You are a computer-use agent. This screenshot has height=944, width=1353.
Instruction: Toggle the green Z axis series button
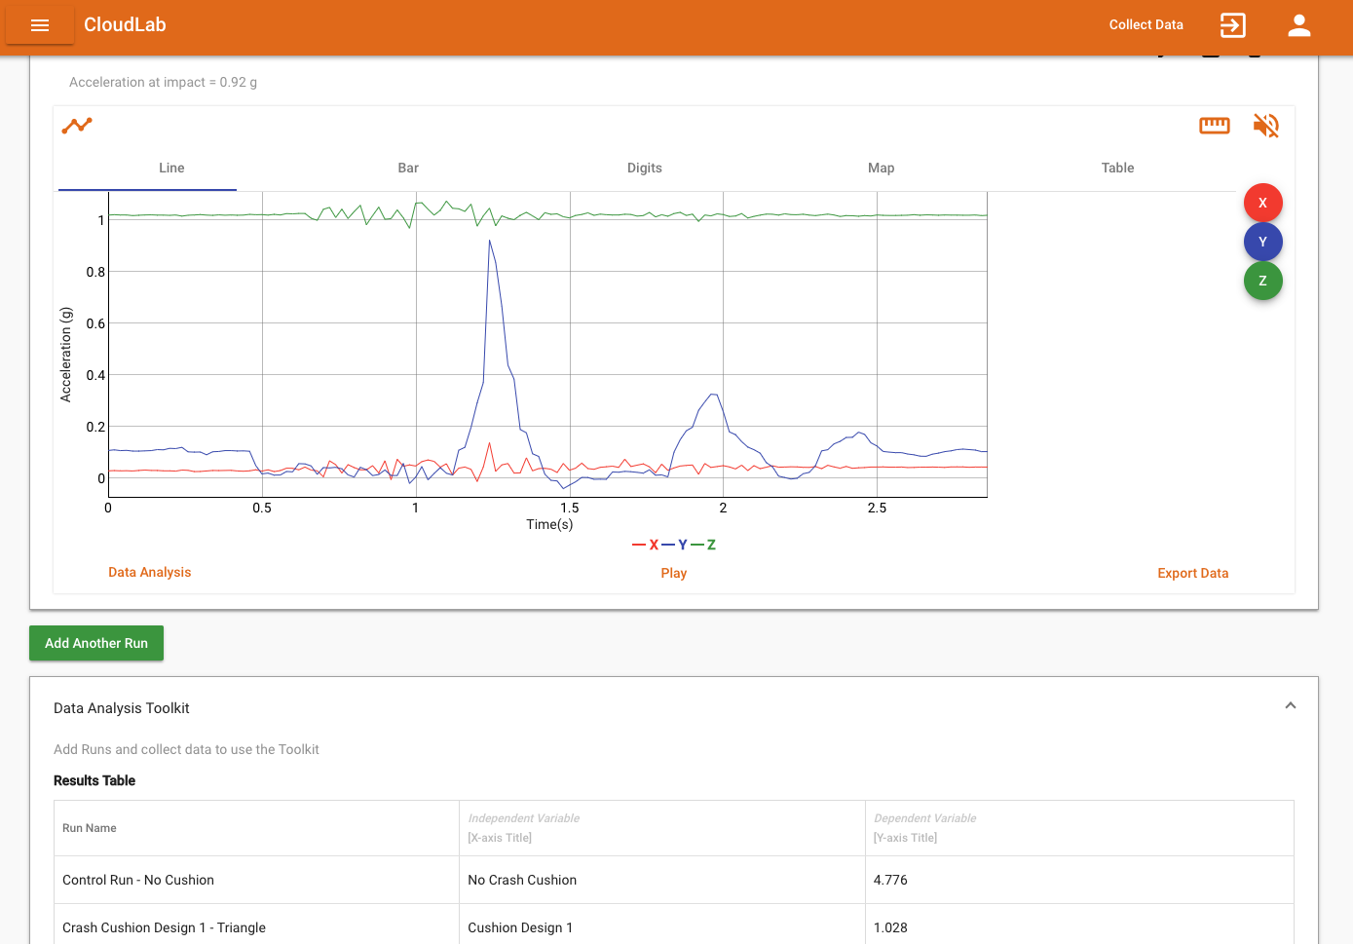click(1262, 281)
